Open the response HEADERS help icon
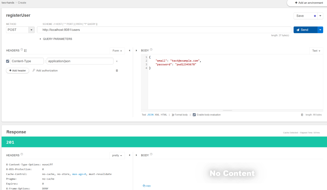 (x=22, y=154)
